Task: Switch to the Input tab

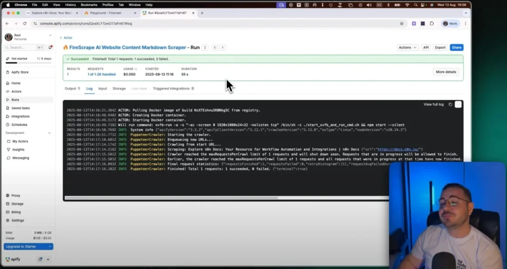Action: [x=102, y=89]
